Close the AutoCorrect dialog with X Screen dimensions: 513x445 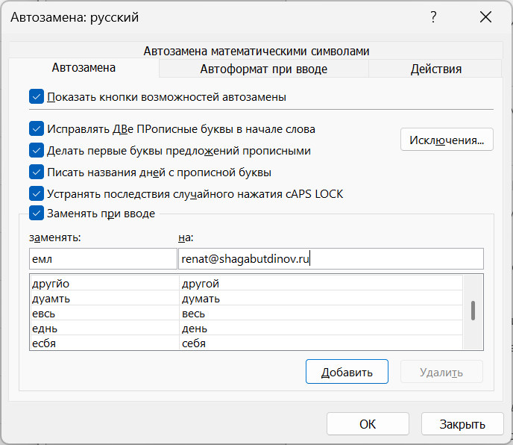(486, 17)
